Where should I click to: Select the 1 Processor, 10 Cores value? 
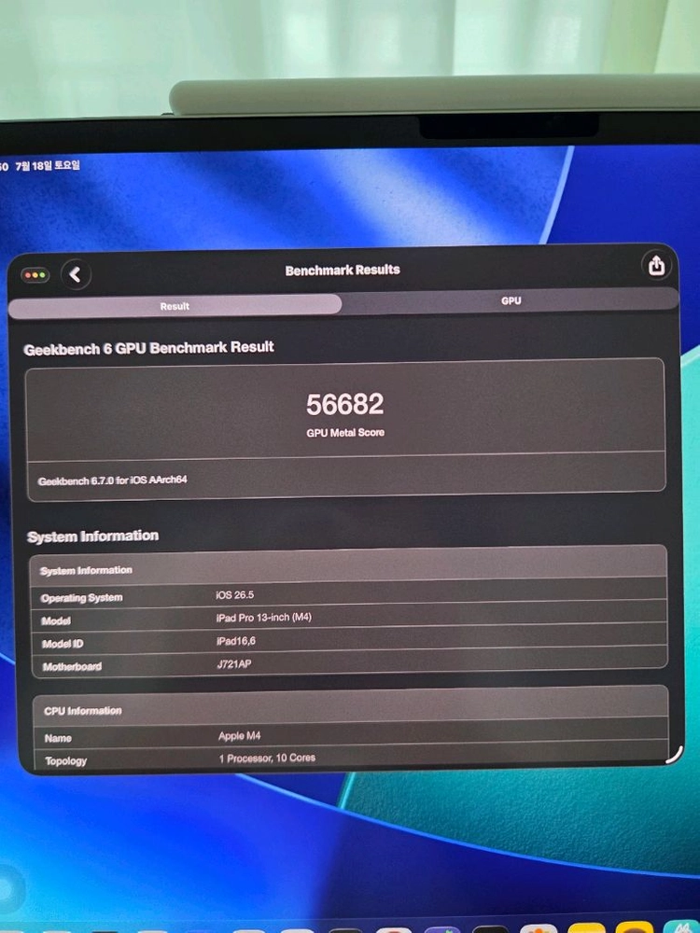pos(267,758)
